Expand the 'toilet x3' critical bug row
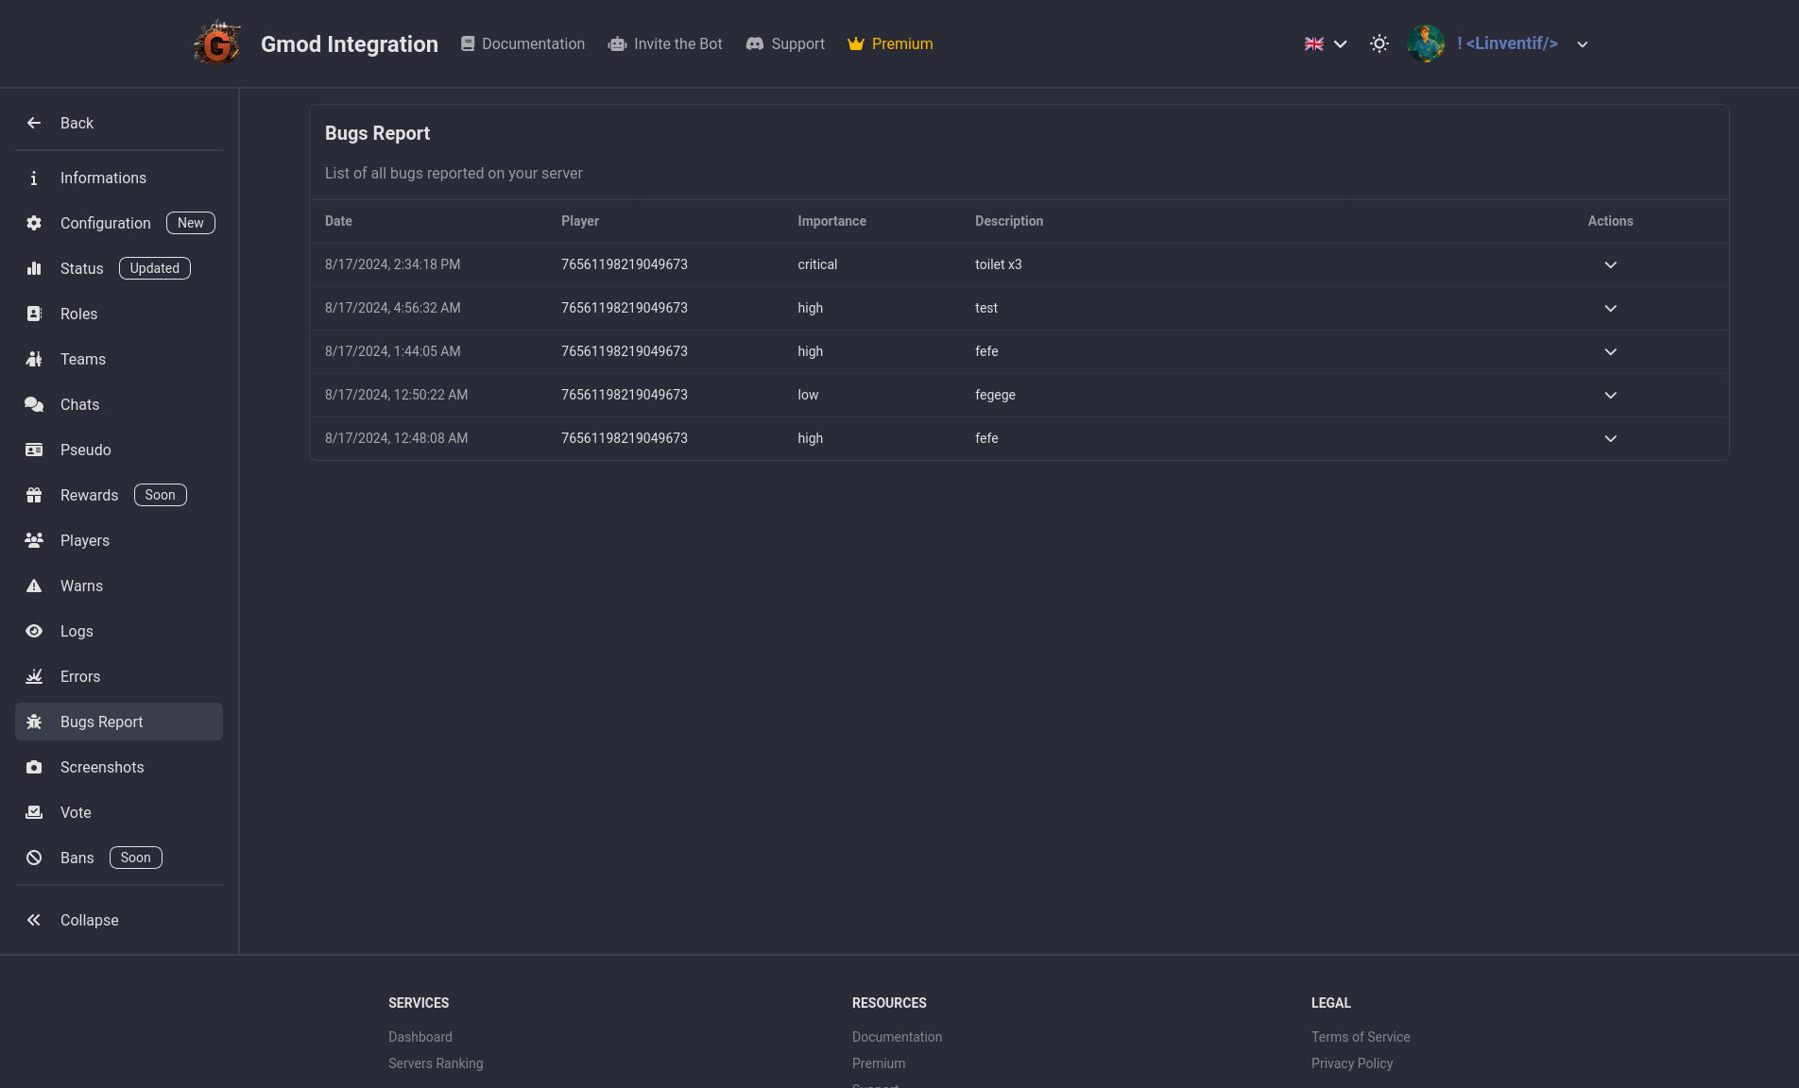Viewport: 1799px width, 1088px height. pyautogui.click(x=1610, y=265)
